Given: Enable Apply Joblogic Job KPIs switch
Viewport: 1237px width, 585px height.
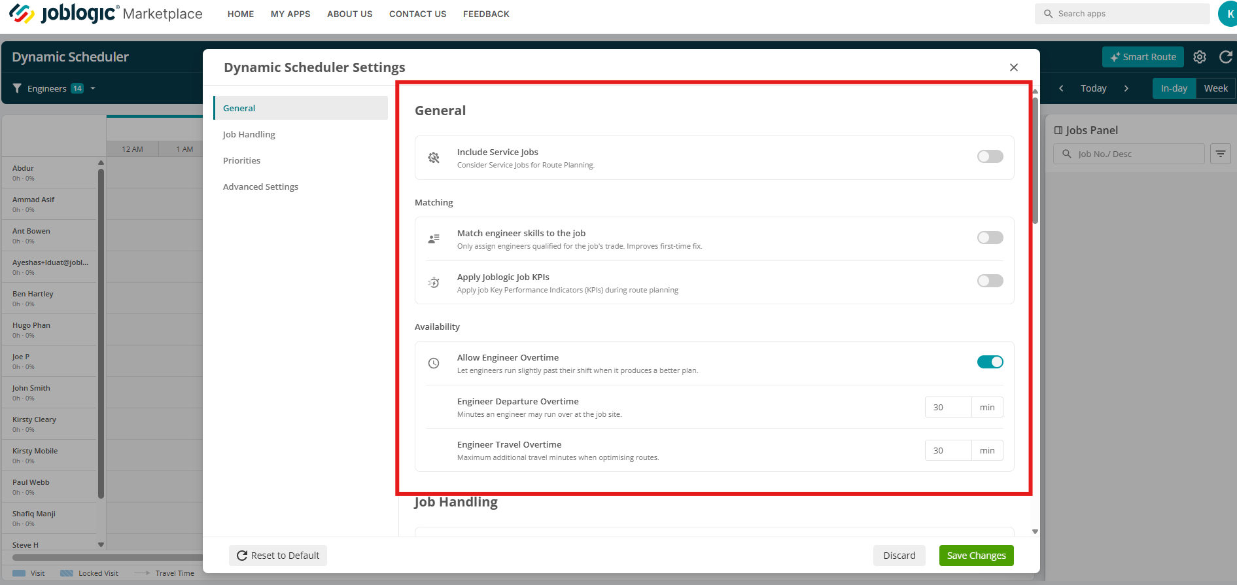Looking at the screenshot, I should [990, 281].
